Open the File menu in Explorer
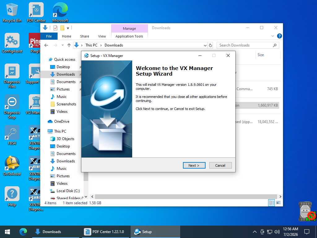The height and width of the screenshot is (238, 317). (49, 36)
